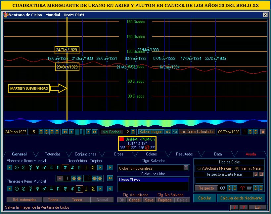Adjust the stepper next to Ver Fechas 12
Image resolution: width=271 pixels, height=214 pixels.
[133, 132]
